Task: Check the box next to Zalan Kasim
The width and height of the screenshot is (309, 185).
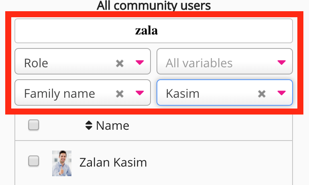Action: click(x=33, y=161)
